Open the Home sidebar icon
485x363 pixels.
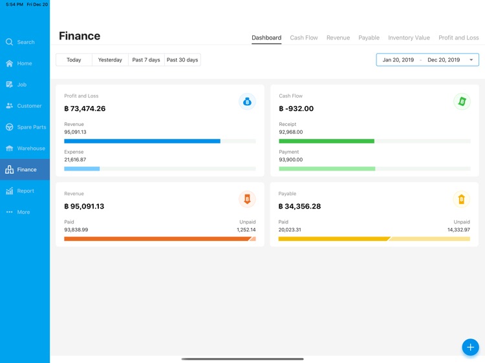pos(9,63)
